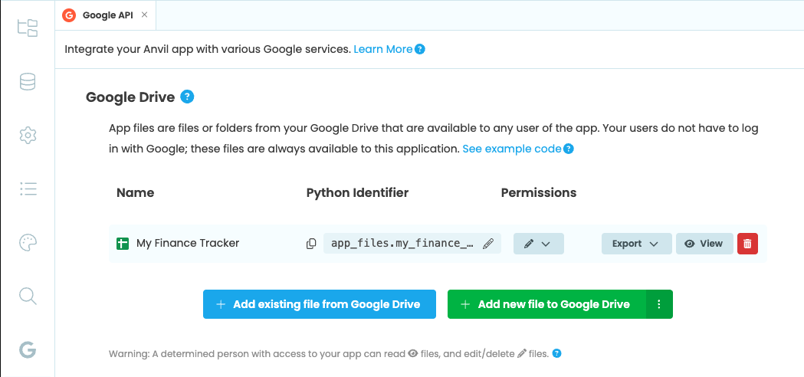This screenshot has height=377, width=804.
Task: Select the Google service sidebar icon
Action: point(27,350)
